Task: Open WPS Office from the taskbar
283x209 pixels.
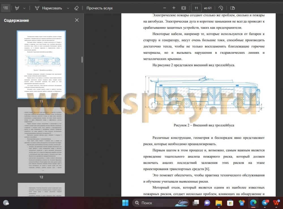Action: [276, 203]
